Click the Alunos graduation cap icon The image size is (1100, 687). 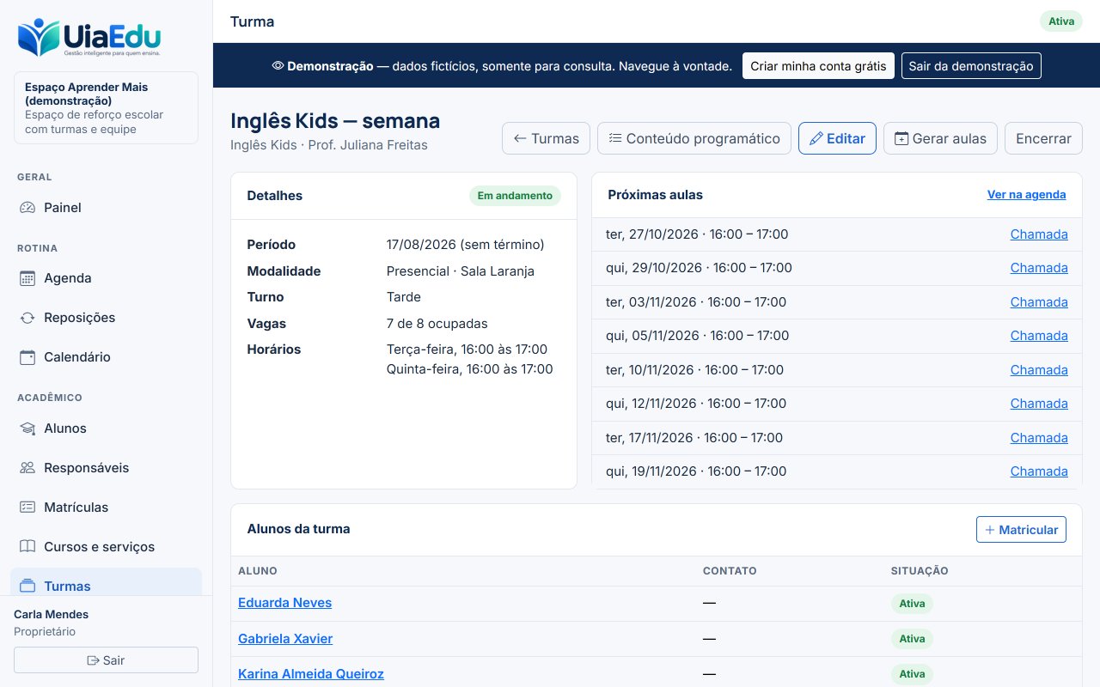pyautogui.click(x=27, y=429)
